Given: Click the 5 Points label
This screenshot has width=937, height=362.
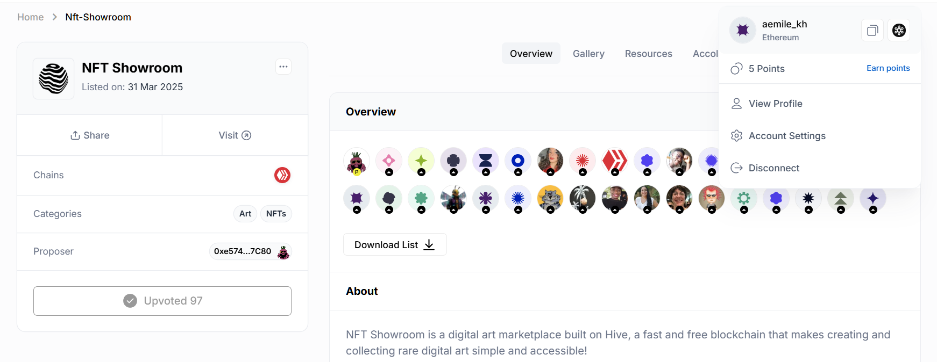Looking at the screenshot, I should tap(766, 69).
